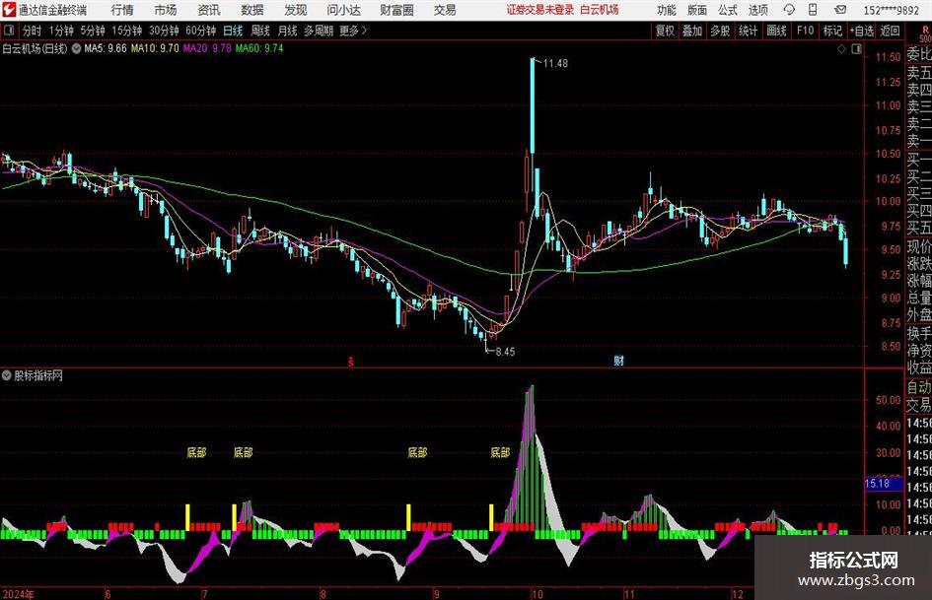Switch to the 周线 weekly tab
The height and width of the screenshot is (600, 932).
(x=260, y=31)
